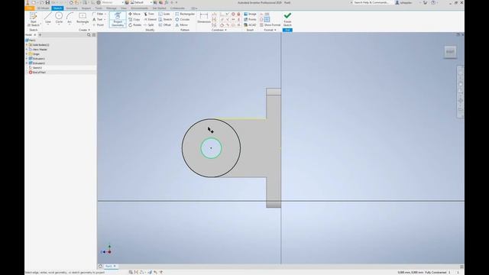Switch to the Environments tab
This screenshot has height=275, width=489.
pyautogui.click(x=139, y=8)
